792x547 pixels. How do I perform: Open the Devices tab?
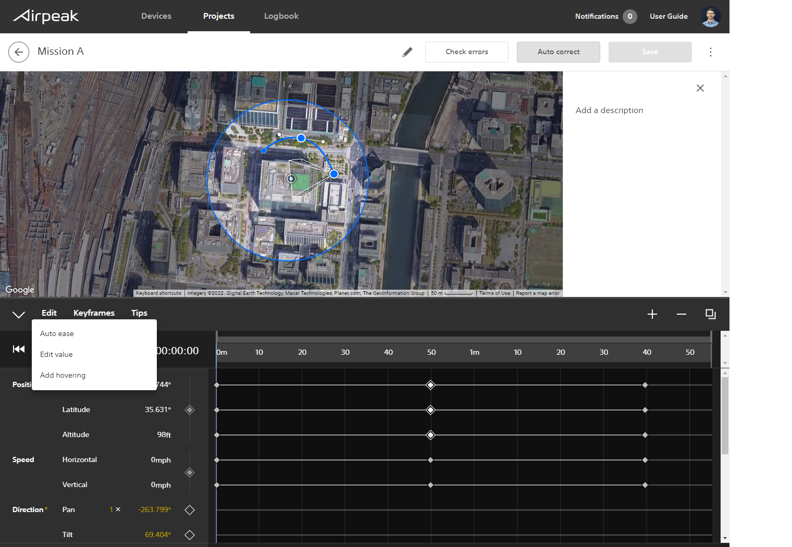(156, 16)
